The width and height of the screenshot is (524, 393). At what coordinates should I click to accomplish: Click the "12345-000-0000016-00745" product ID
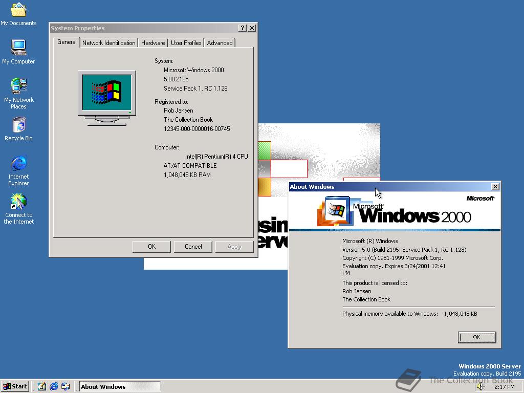197,128
